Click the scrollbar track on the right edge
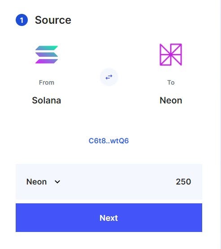Screen dimensions: 221x249 tap(219, 124)
